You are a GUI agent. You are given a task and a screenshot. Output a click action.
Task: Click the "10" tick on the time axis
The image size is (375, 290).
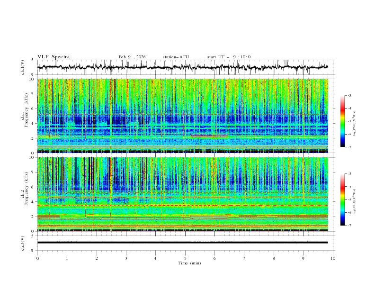tap(333, 258)
